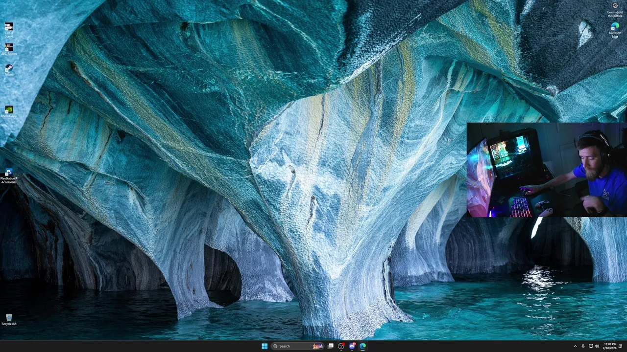Click the 'Learn about this picture' icon

point(615,10)
